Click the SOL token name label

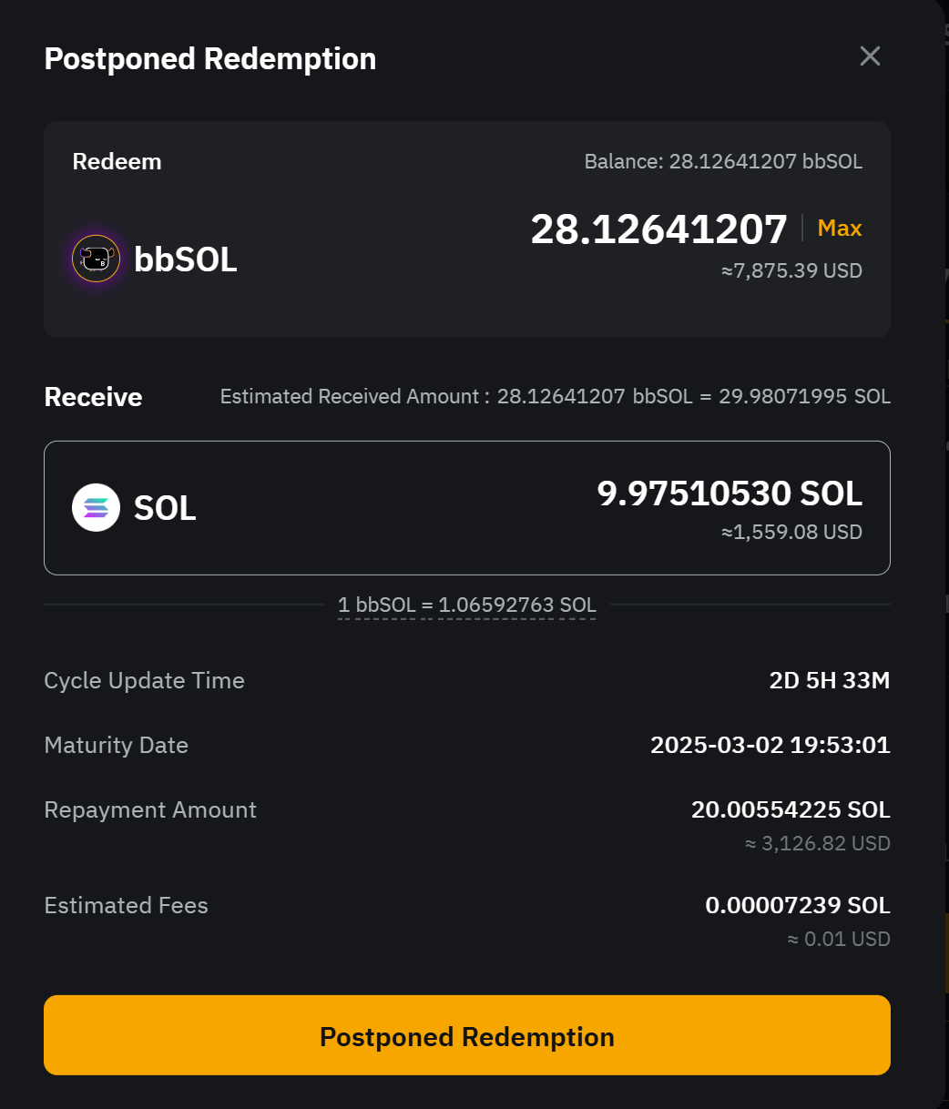tap(165, 508)
